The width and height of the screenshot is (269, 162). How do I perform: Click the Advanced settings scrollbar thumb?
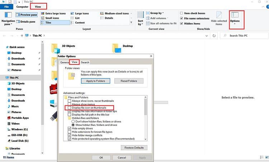pos(146,107)
